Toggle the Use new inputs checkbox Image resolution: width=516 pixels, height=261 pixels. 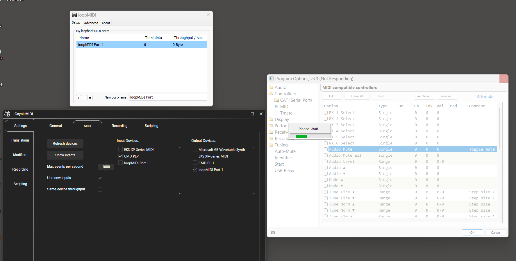100,178
